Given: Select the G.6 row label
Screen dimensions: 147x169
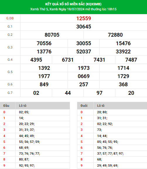Looking at the screenshot, I should point(10,84).
